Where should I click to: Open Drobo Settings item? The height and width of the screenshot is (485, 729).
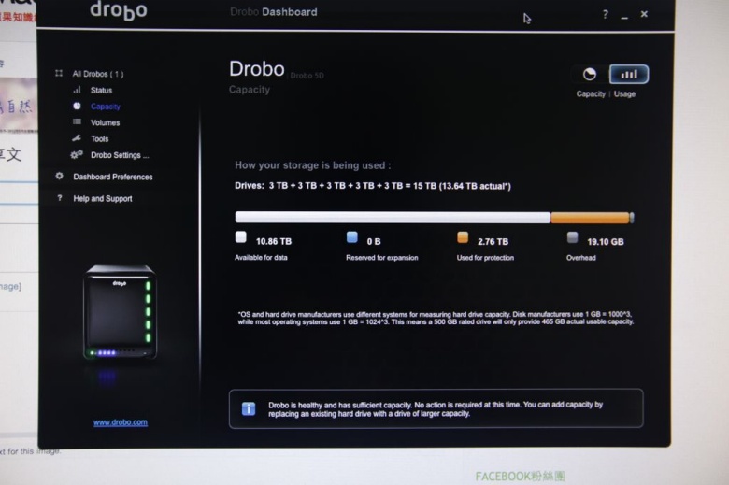coord(120,155)
